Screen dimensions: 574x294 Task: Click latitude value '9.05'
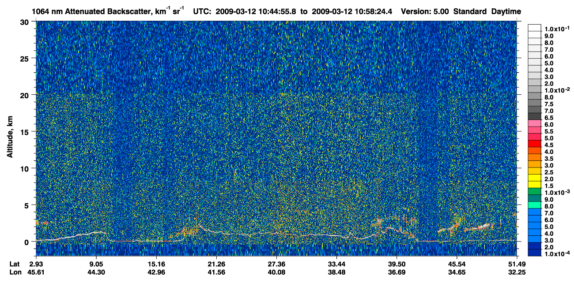(96, 264)
